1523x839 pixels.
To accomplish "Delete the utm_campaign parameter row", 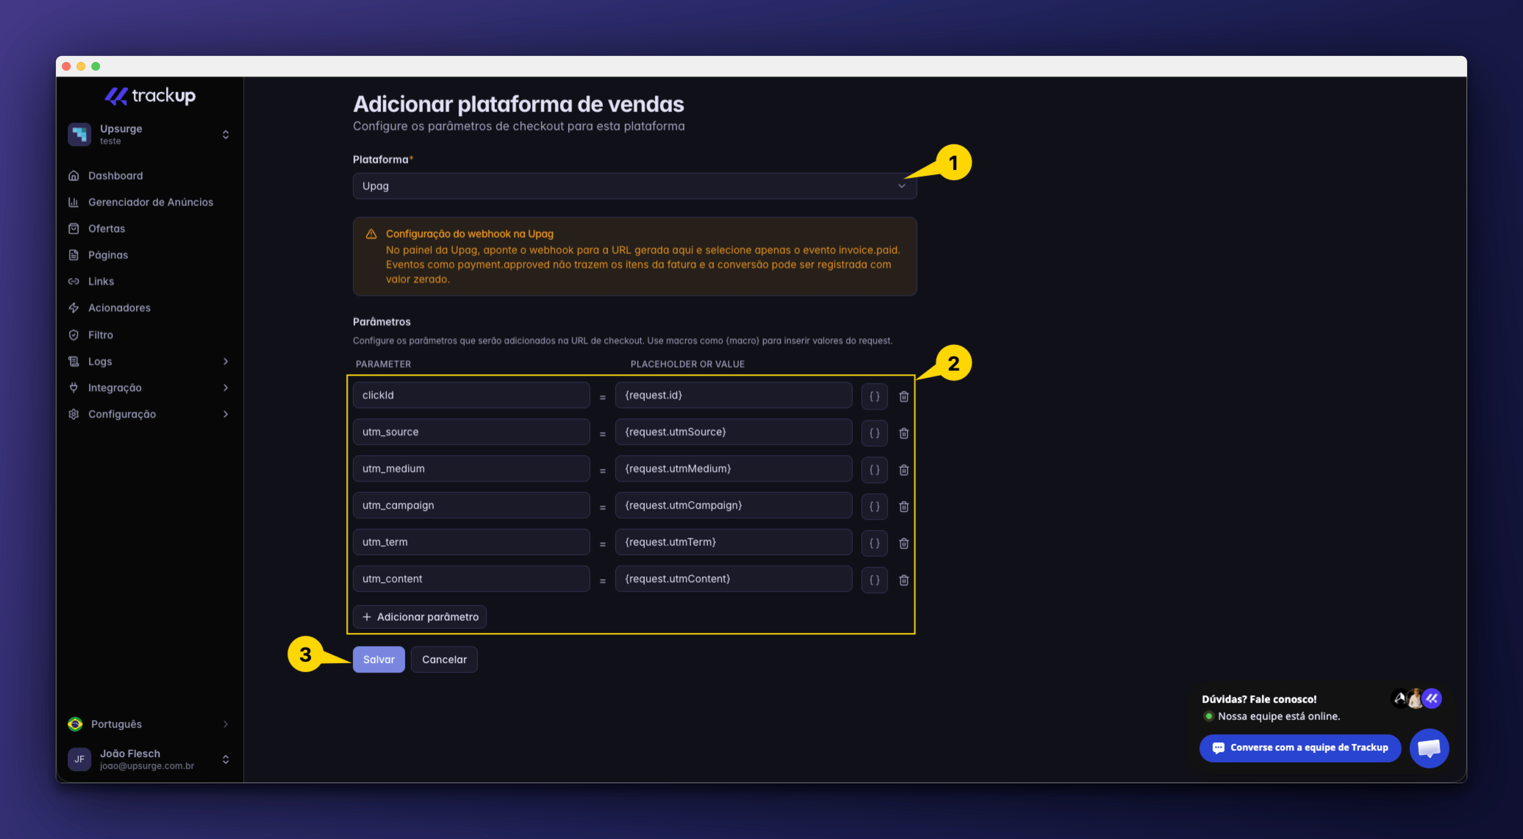I will [x=904, y=506].
